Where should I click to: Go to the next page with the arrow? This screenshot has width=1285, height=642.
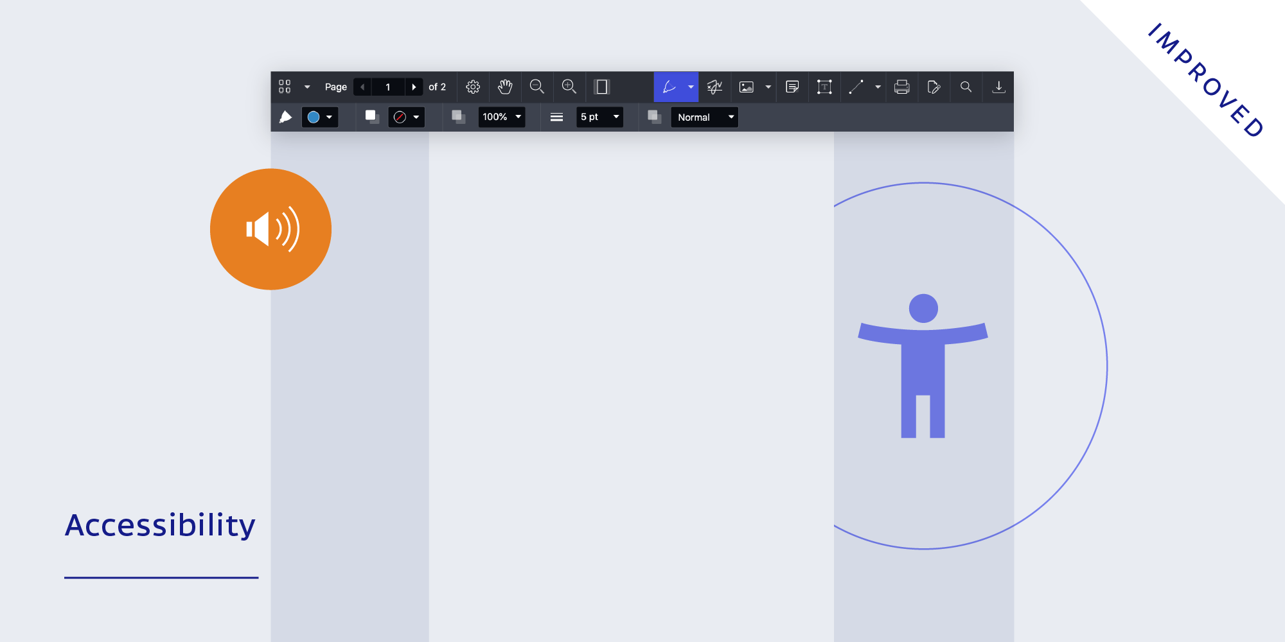point(414,87)
